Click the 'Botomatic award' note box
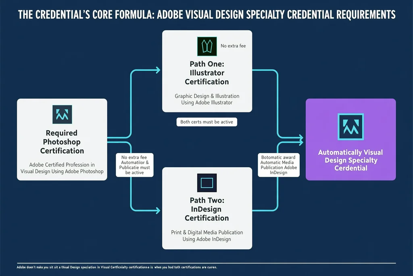Image resolution: width=413 pixels, height=276 pixels. click(279, 165)
